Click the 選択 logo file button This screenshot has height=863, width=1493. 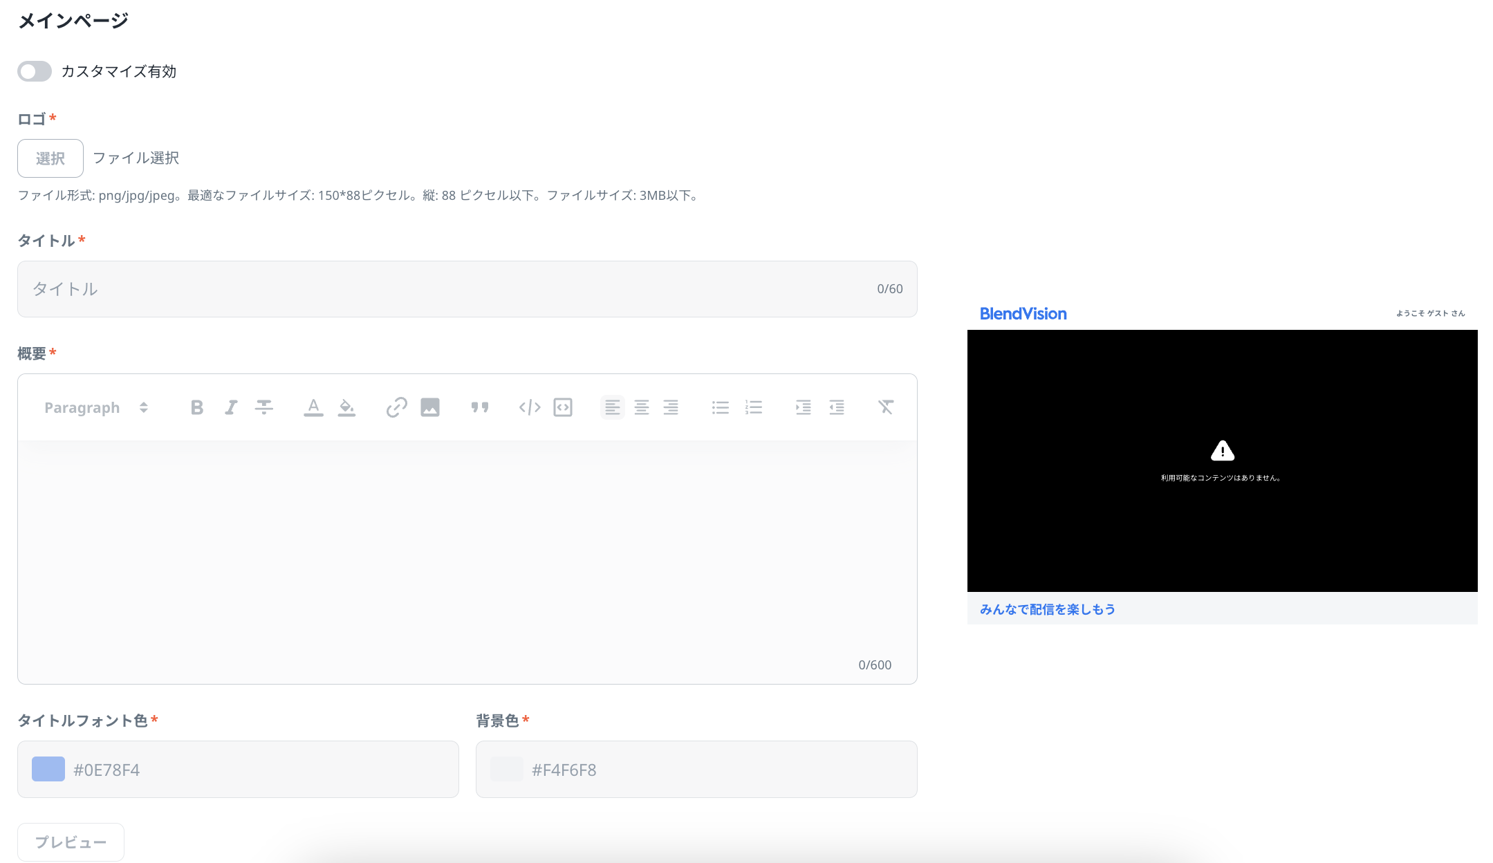(50, 158)
